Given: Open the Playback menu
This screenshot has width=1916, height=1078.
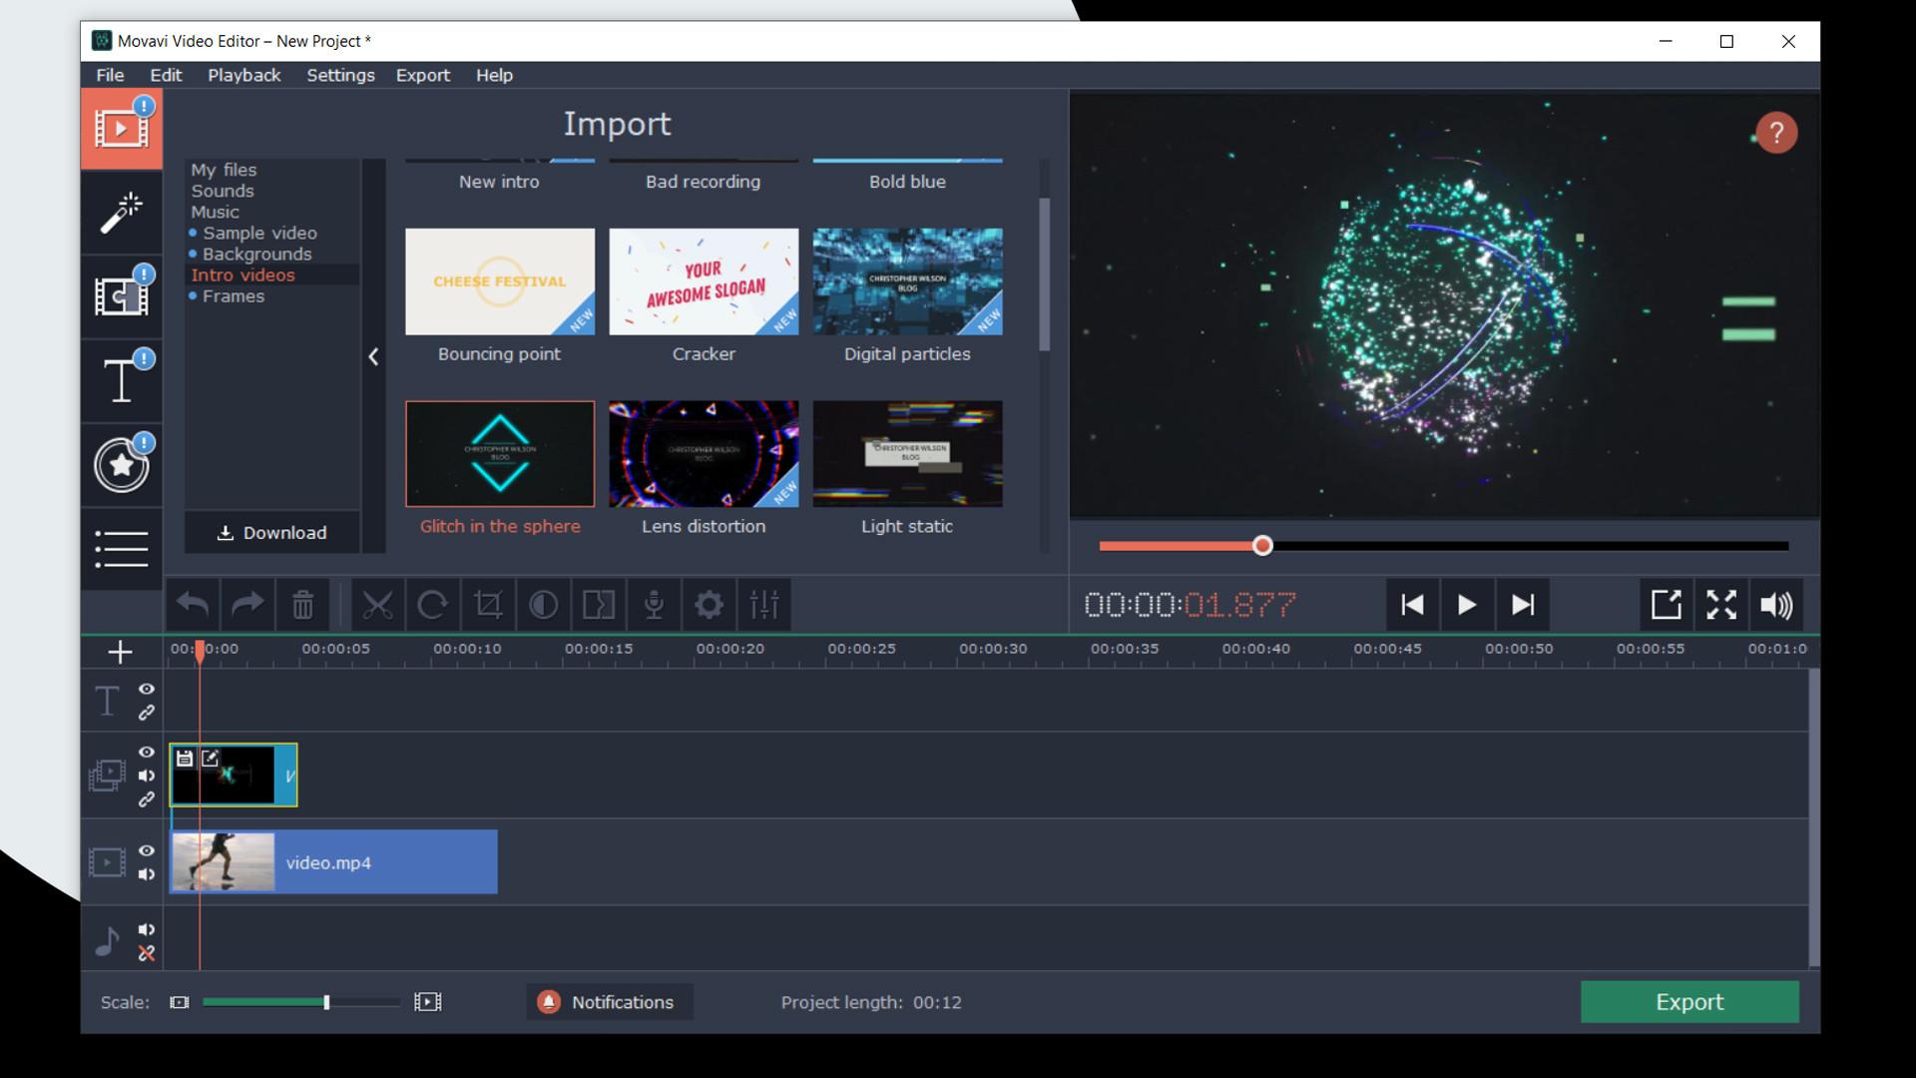Looking at the screenshot, I should pyautogui.click(x=243, y=75).
